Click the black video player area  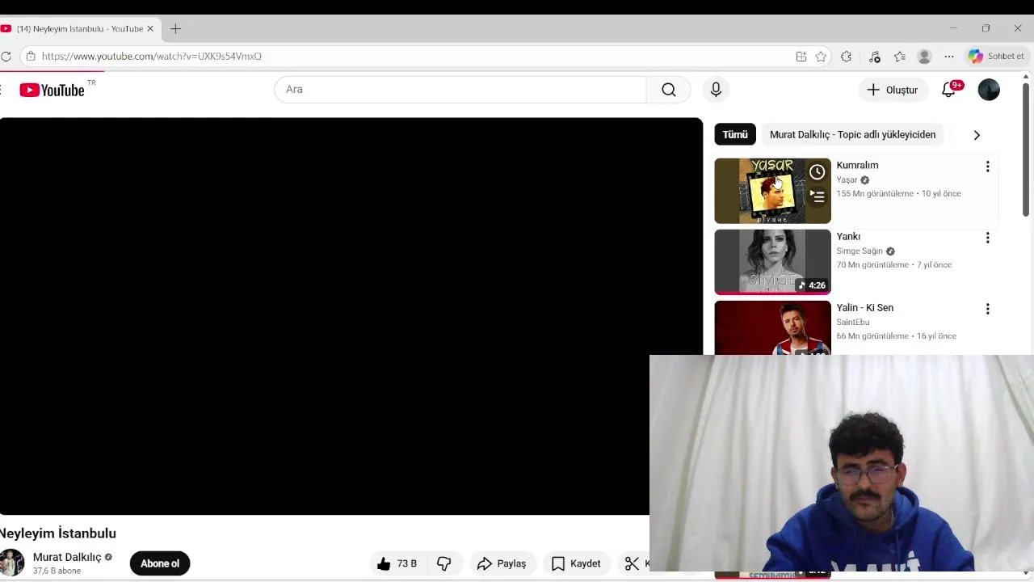tap(351, 316)
